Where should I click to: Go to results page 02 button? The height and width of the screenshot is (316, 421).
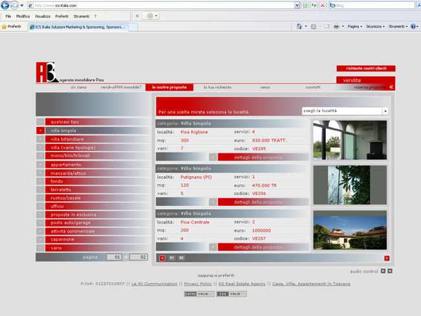click(x=181, y=258)
